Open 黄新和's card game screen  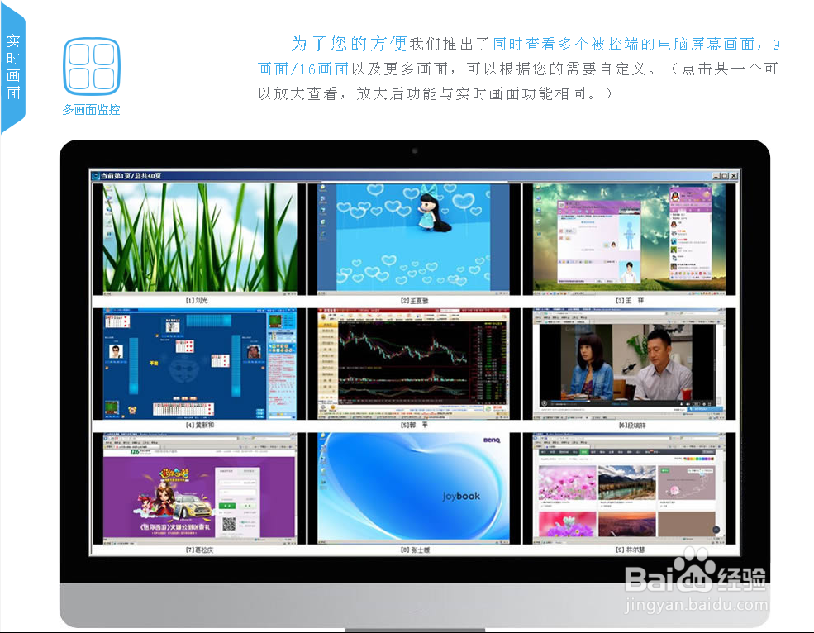[197, 362]
